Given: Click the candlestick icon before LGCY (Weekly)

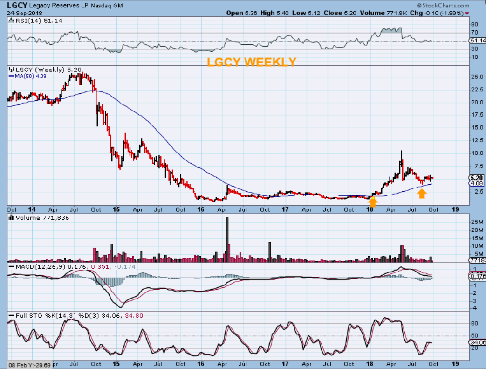Looking at the screenshot, I should click(12, 70).
